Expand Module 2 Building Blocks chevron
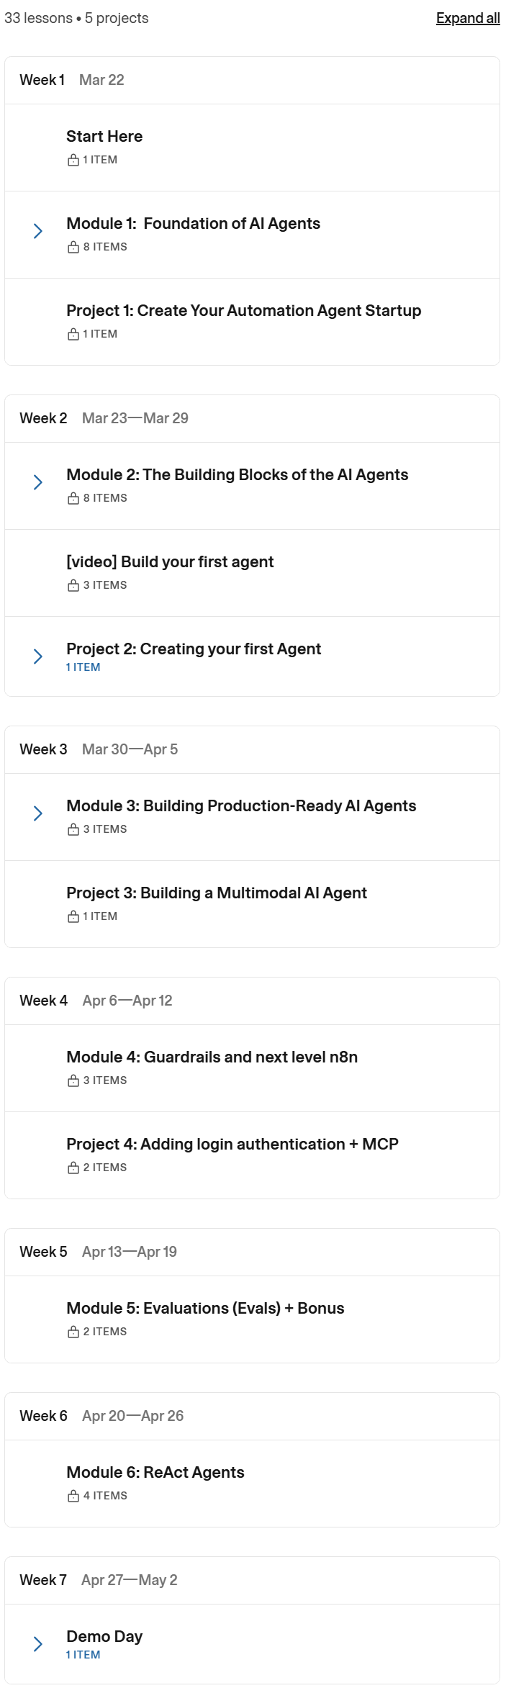Screen dimensions: 506x1688 (38, 482)
